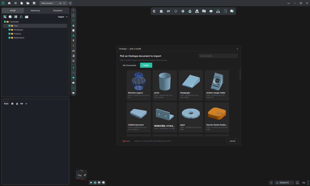
Task: Add a new project tab with plus
Action: [70, 3]
